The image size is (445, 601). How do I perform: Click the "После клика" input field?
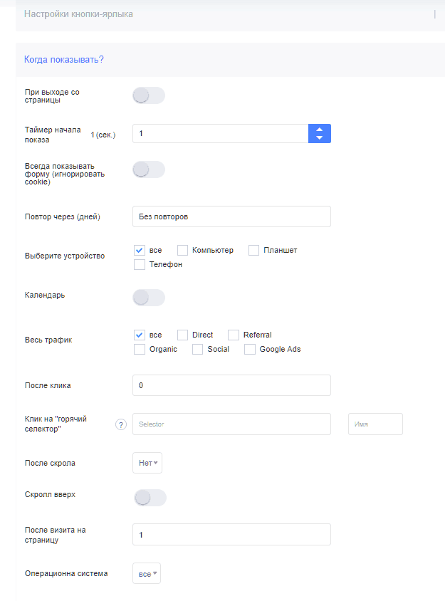[x=231, y=385]
